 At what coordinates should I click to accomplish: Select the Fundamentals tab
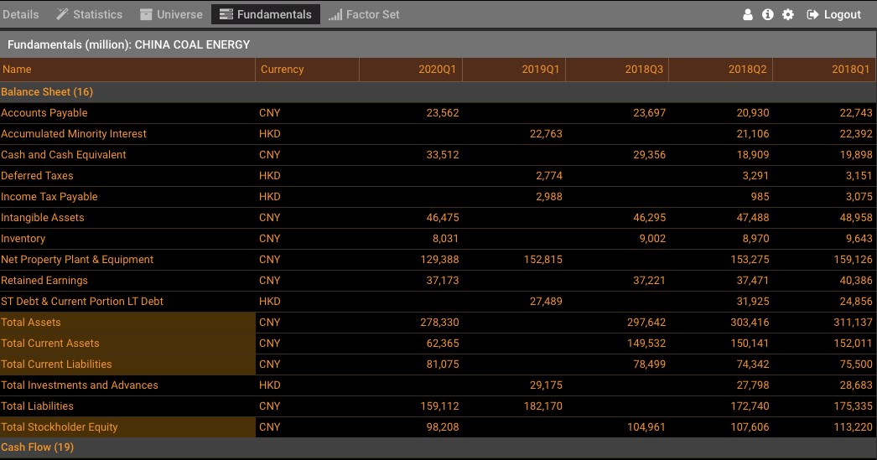(266, 14)
